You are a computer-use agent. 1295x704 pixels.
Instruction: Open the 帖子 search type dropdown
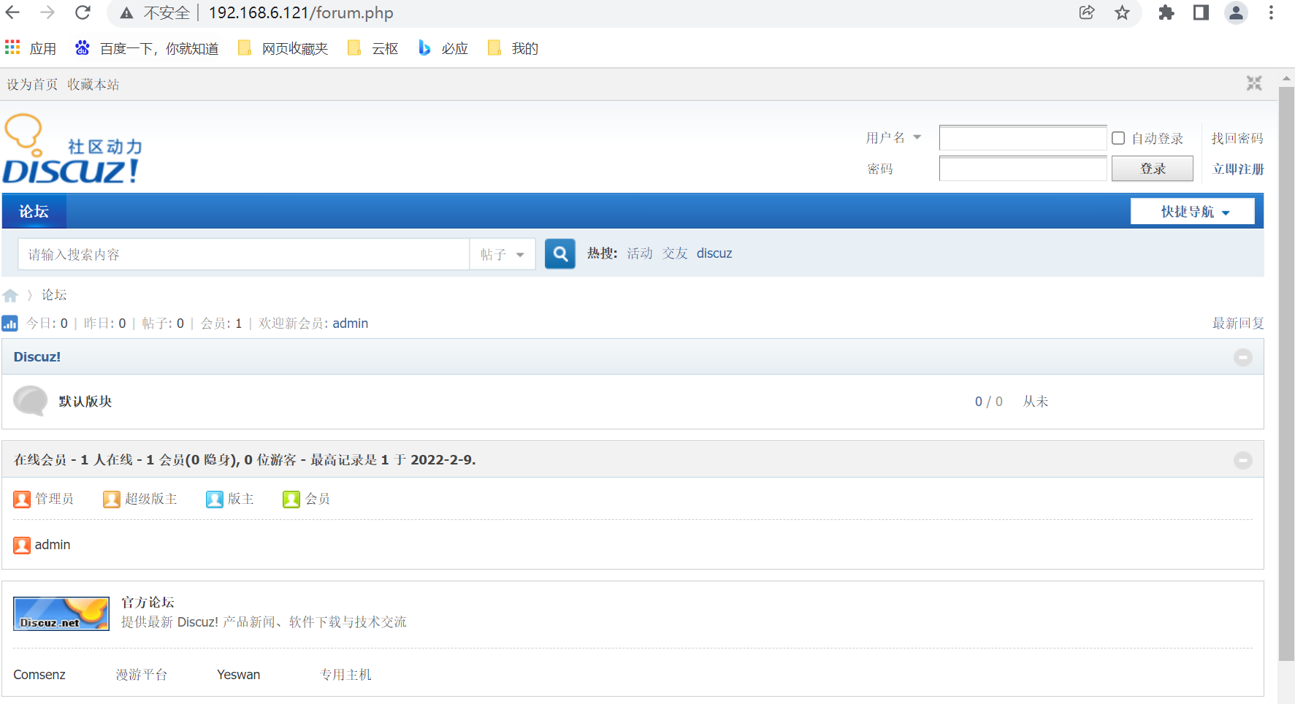point(503,254)
